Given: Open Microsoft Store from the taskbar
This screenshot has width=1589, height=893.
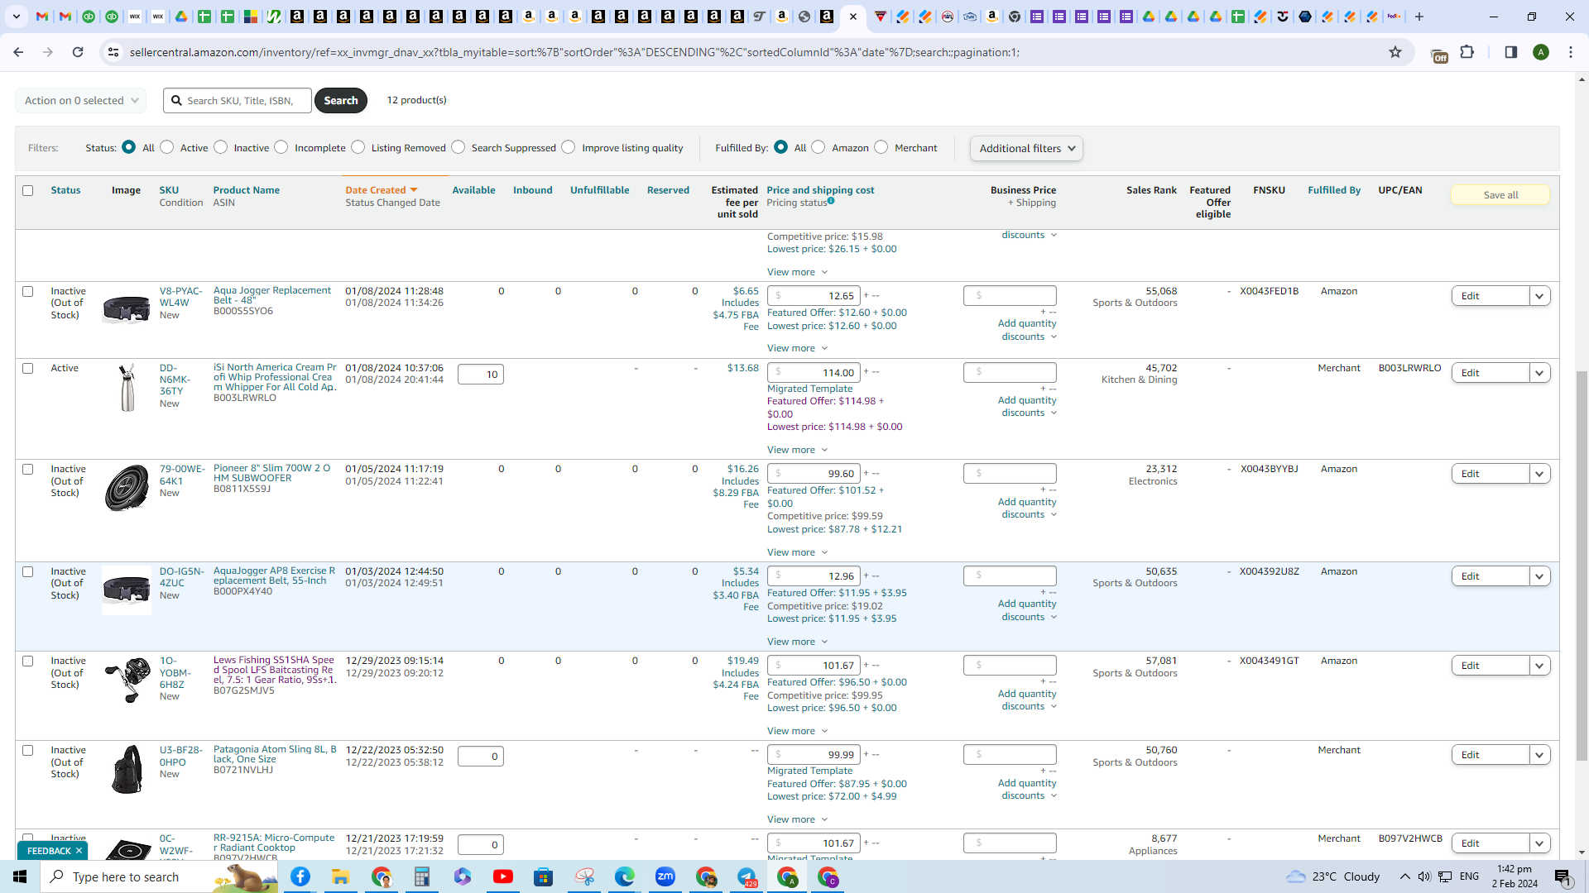Looking at the screenshot, I should pos(543,876).
